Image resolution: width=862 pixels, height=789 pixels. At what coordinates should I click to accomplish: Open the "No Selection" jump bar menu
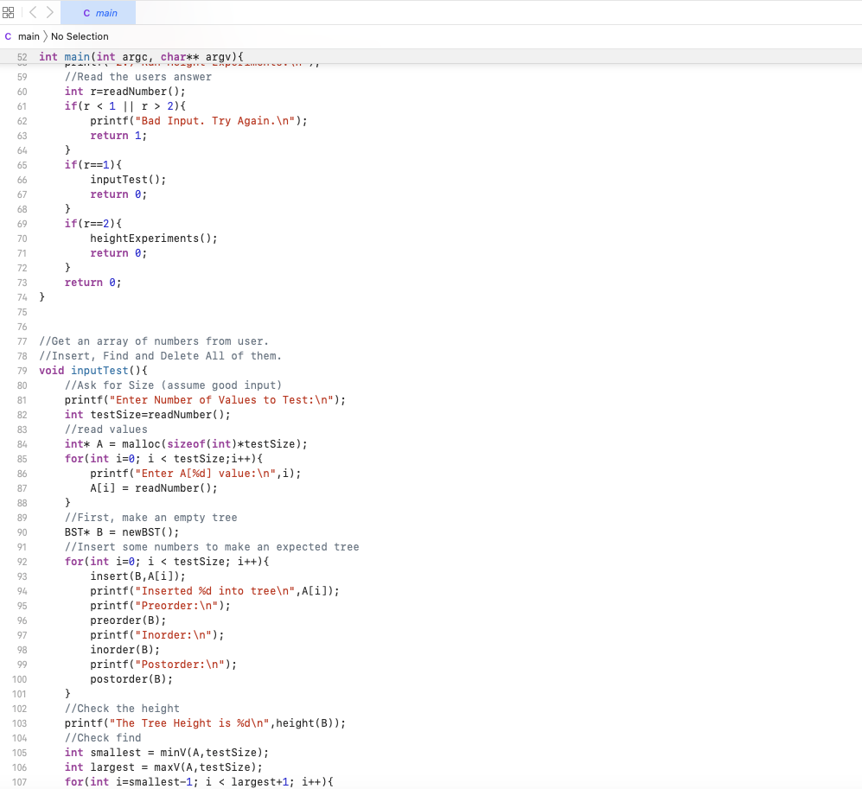coord(80,36)
